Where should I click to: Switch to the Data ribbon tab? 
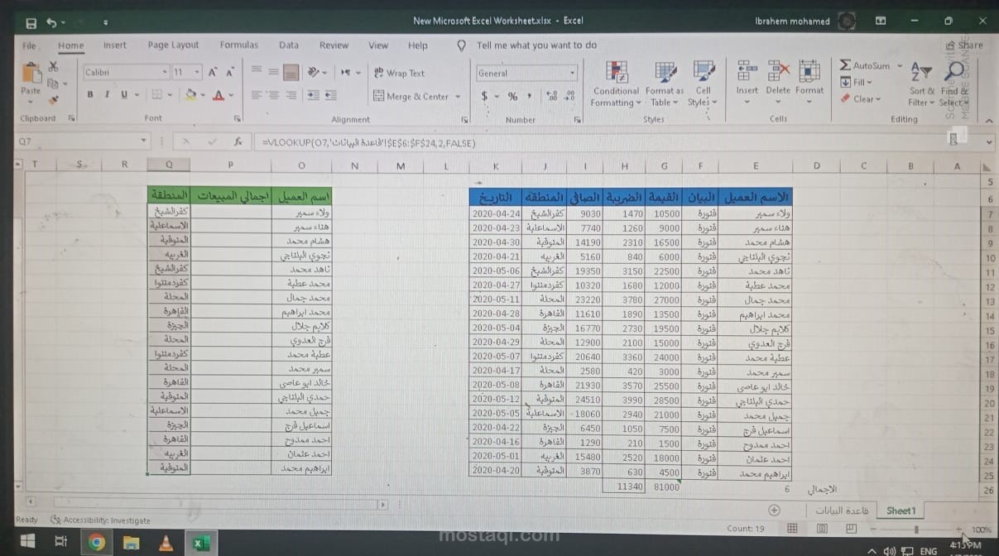[x=289, y=46]
